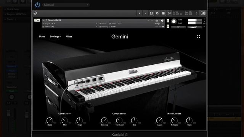Viewport: 244px width, 137px height.
Task: Toggle the instrument solo button
Action: coord(168,21)
